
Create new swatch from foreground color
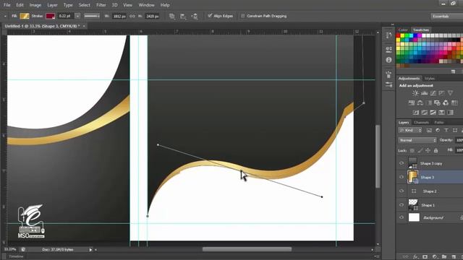454,71
